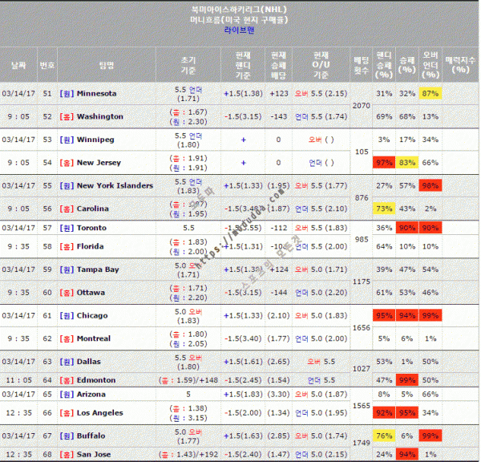The height and width of the screenshot is (462, 481).
Task: Click the 번호 column header
Action: click(47, 65)
